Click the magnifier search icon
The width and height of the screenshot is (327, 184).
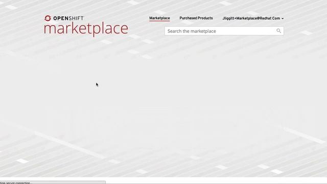pos(278,31)
